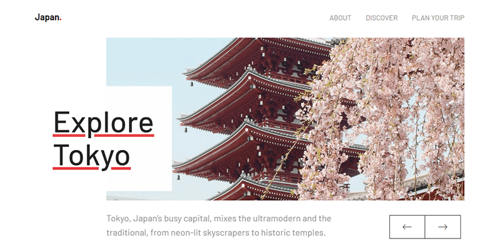Click the word "Explore" in the heading
The image size is (503, 251).
[103, 122]
